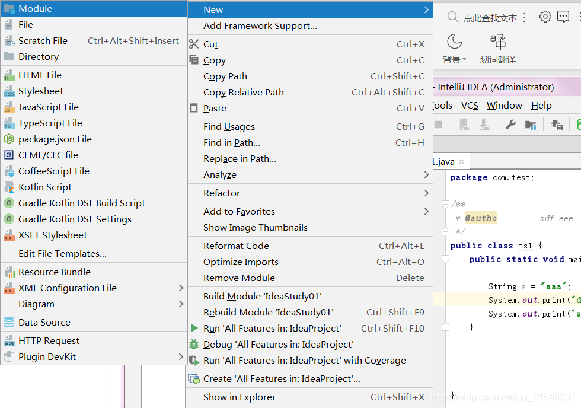Click the Stylesheet CSS icon
Image resolution: width=581 pixels, height=408 pixels.
9,91
